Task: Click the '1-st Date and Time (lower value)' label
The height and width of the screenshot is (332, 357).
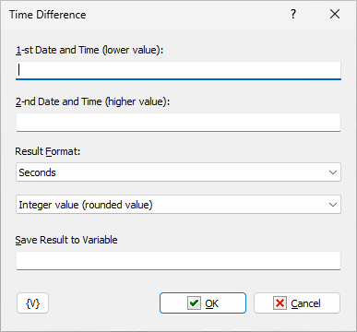Action: point(89,50)
